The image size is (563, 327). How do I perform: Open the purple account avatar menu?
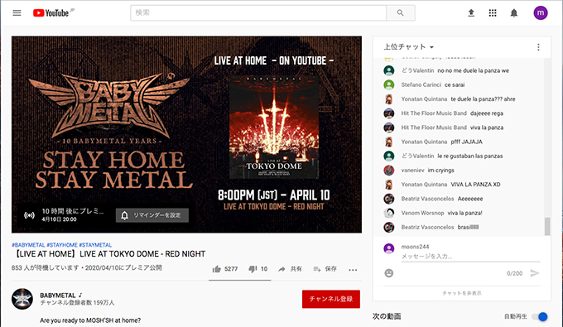(x=541, y=13)
